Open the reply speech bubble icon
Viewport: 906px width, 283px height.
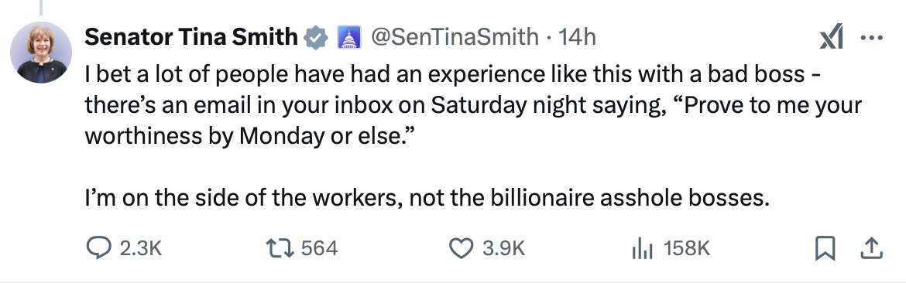98,248
